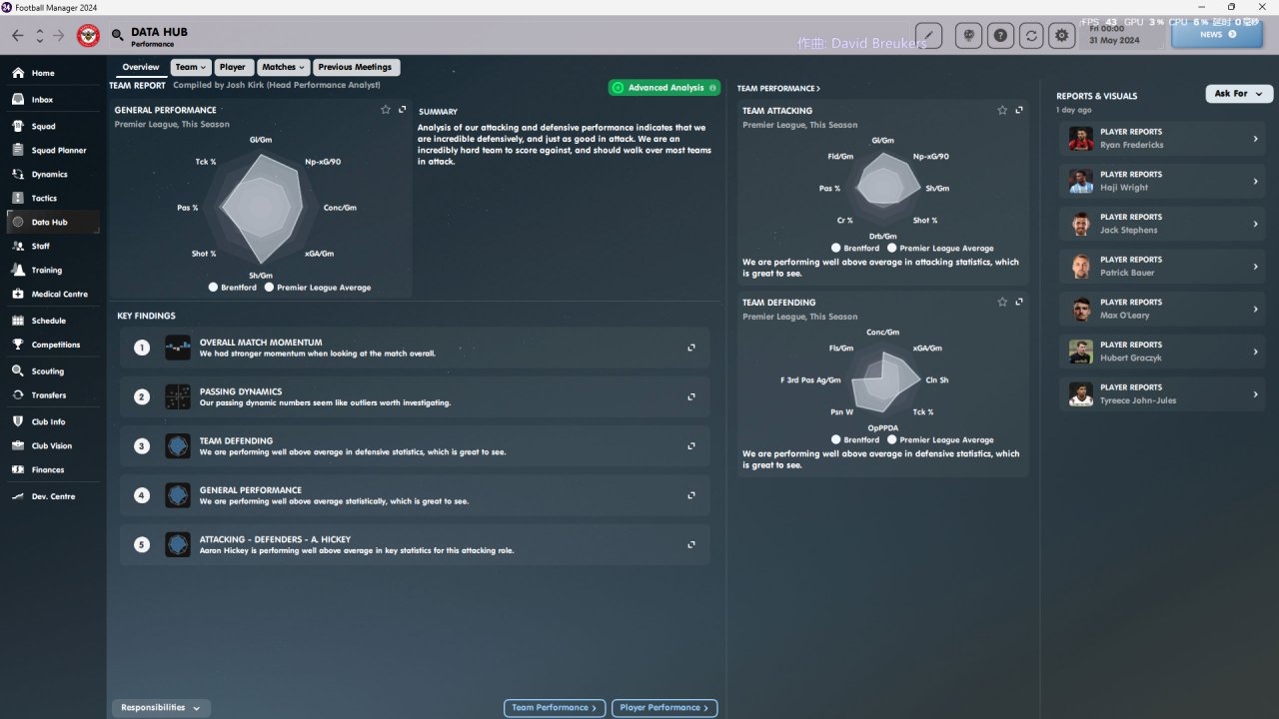
Task: Open Medical Centre in the sidebar
Action: (54, 295)
